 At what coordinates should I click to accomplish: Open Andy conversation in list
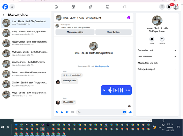pyautogui.click(x=26, y=33)
